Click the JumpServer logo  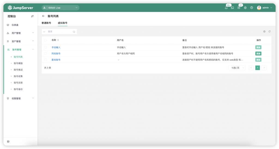point(20,8)
